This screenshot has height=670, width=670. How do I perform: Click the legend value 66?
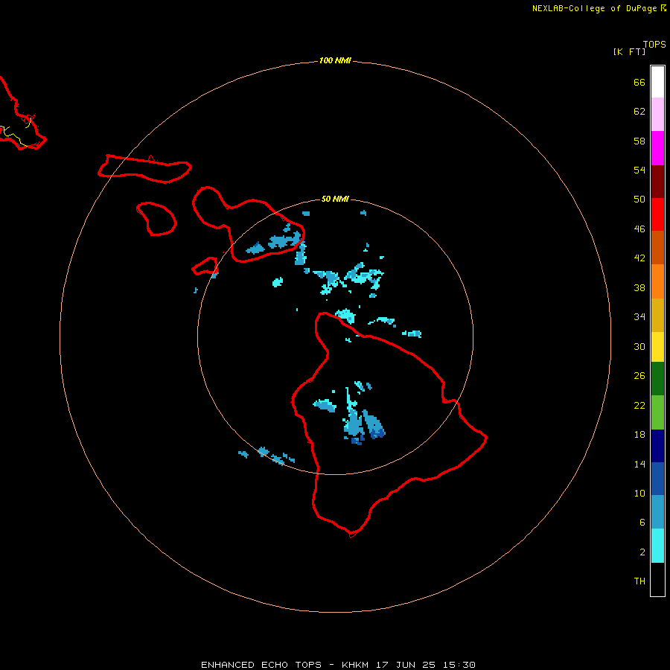click(639, 83)
